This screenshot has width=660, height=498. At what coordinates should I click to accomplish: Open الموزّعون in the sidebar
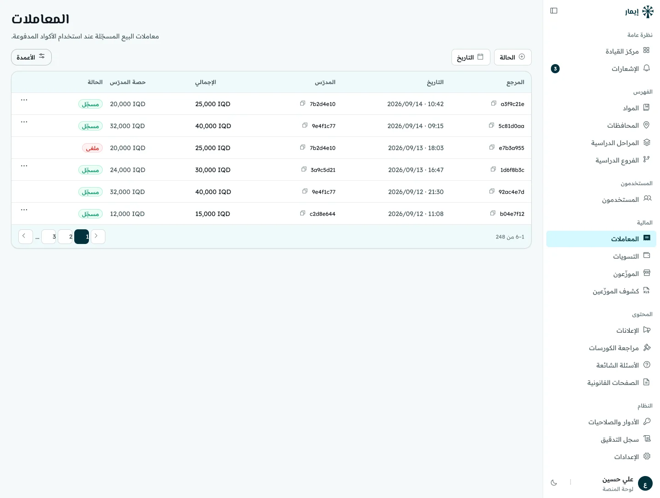tap(601, 274)
